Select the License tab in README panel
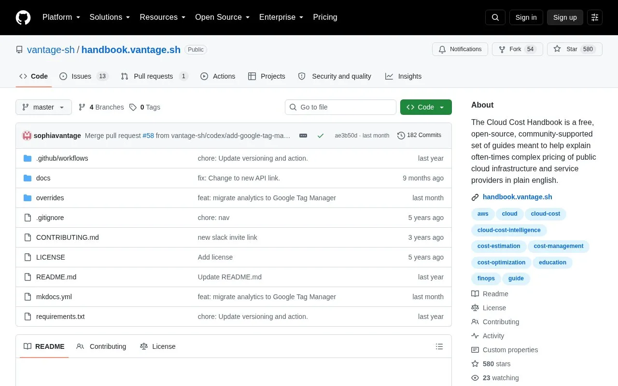618x386 pixels. click(x=158, y=346)
